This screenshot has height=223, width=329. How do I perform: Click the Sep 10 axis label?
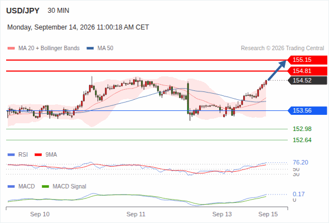point(40,215)
